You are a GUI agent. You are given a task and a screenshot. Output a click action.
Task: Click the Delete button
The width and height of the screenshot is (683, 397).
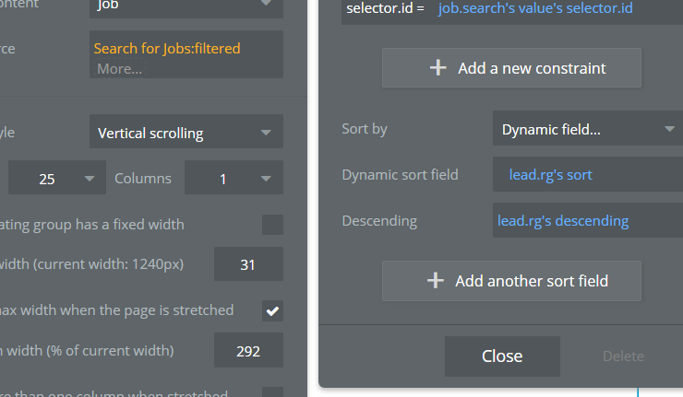click(623, 356)
